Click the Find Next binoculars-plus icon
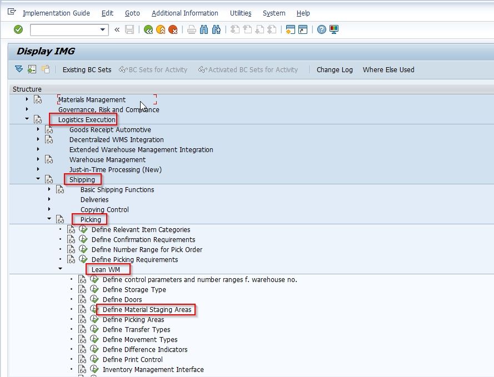Viewport: 494px width, 377px height. (x=217, y=29)
